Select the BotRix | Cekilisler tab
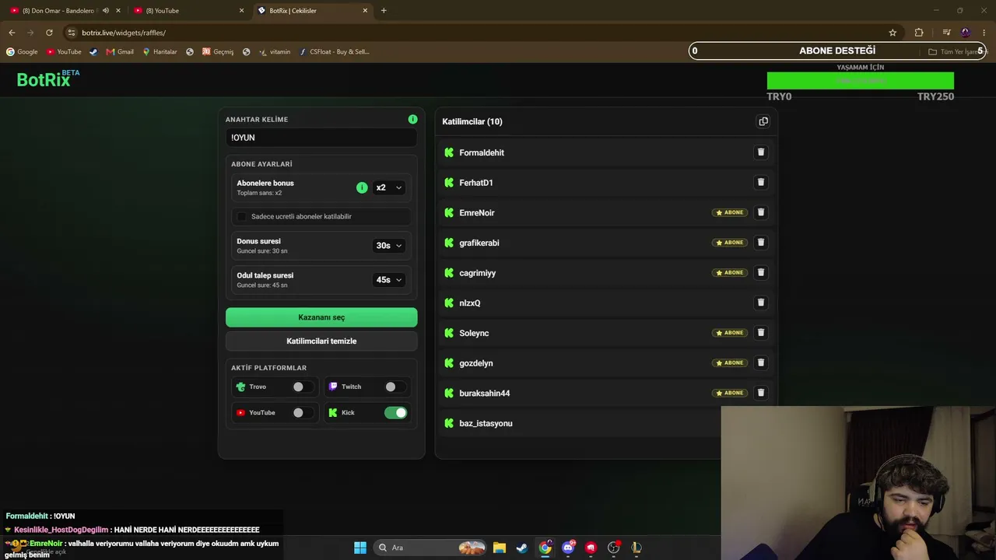Viewport: 996px width, 560px height. click(x=313, y=11)
